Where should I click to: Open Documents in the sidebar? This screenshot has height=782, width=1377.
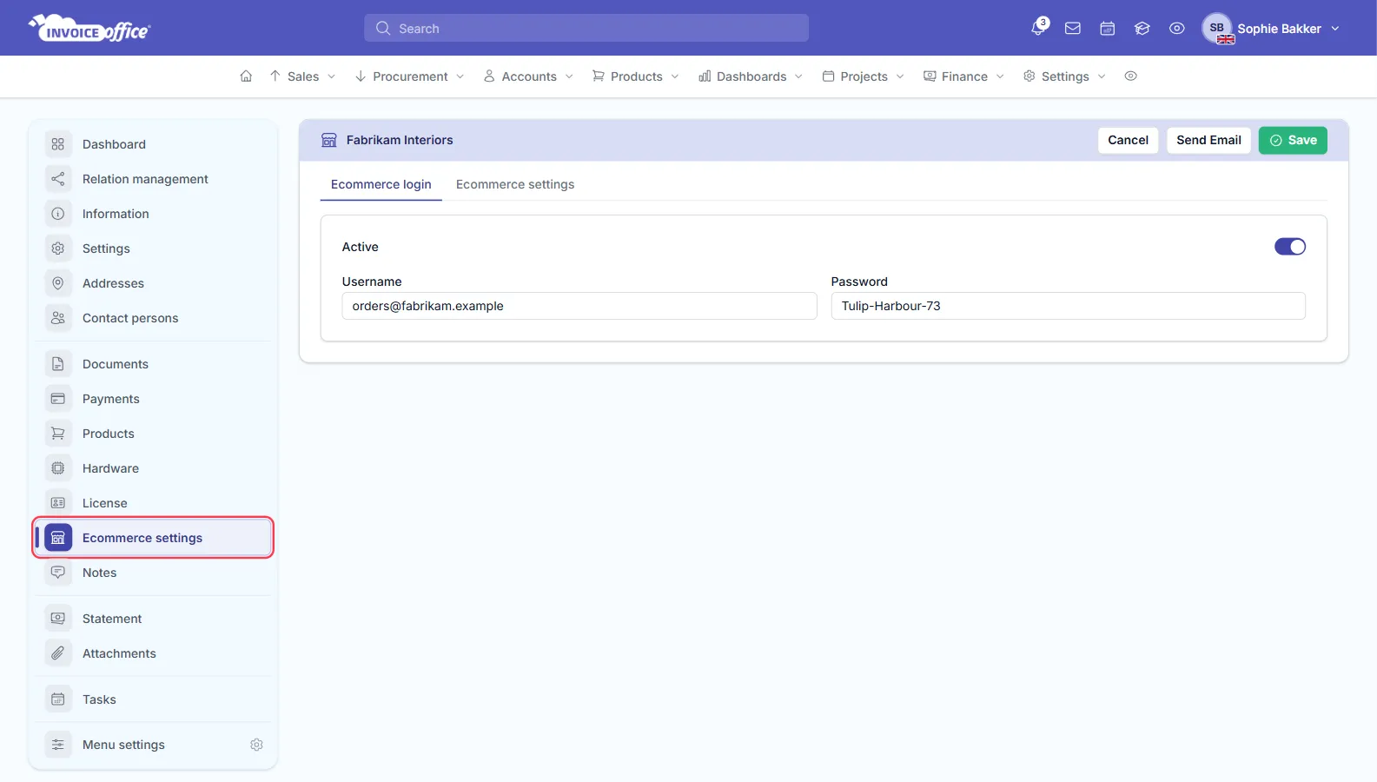click(x=153, y=364)
